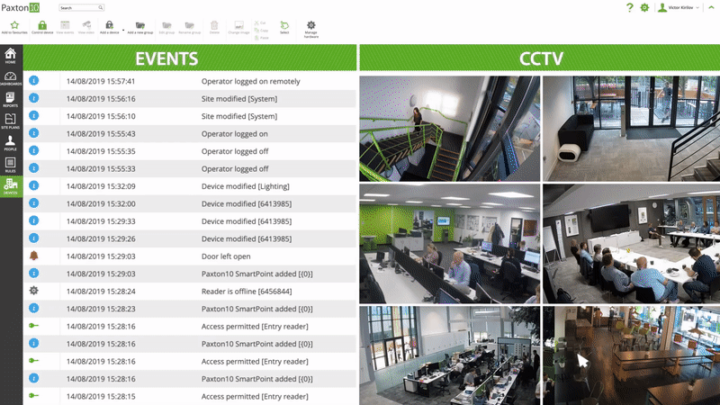Image resolution: width=720 pixels, height=405 pixels.
Task: Select the 15:29:26 Device modified event
Action: click(190, 238)
